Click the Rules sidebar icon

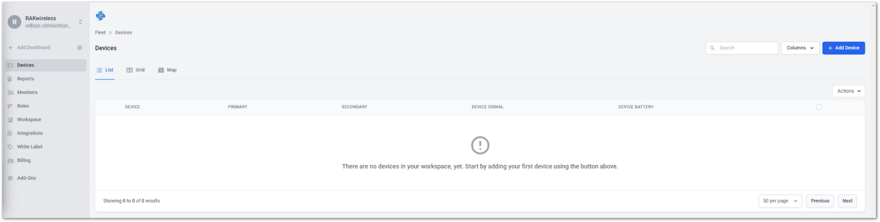coord(10,106)
